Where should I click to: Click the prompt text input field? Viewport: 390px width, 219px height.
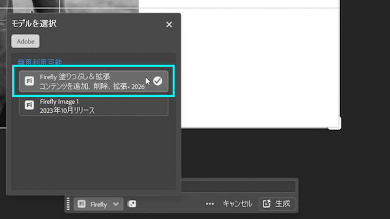[x=238, y=186]
